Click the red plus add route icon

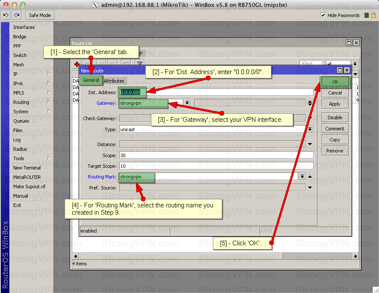(x=77, y=64)
